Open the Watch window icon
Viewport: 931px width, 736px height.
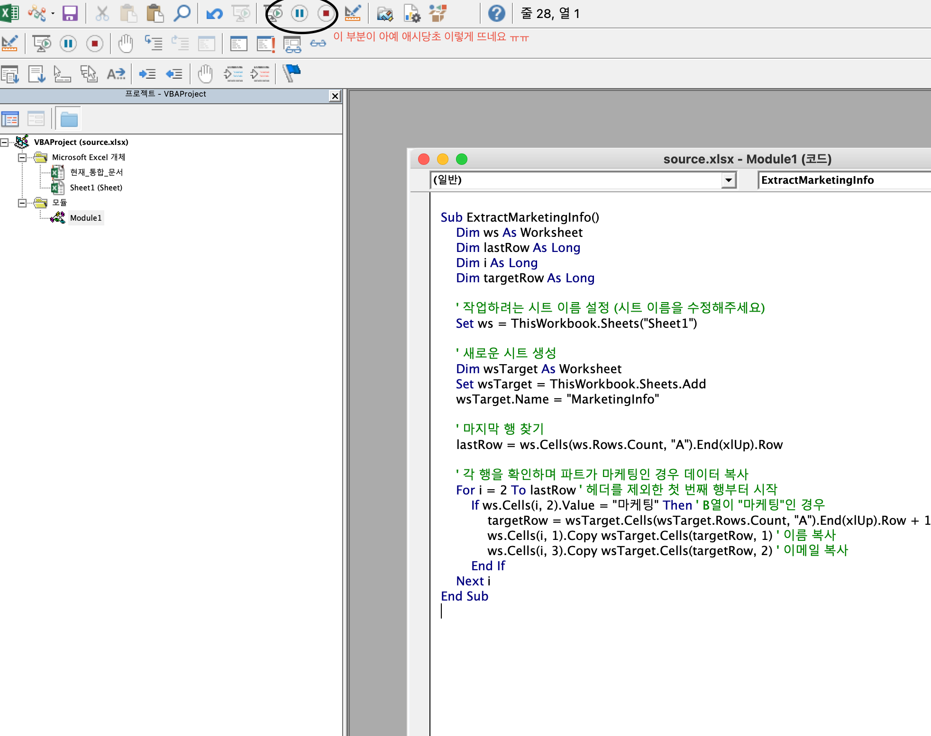(292, 44)
